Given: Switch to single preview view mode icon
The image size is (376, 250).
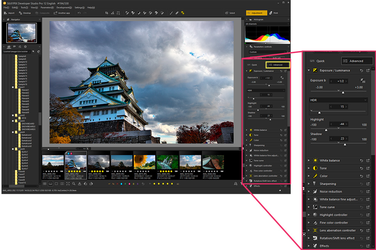Looking at the screenshot, I should pos(56,184).
